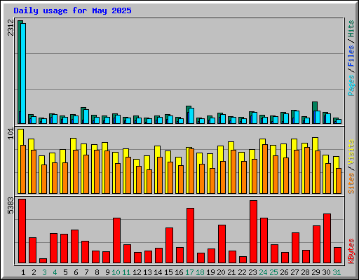The width and height of the screenshot is (359, 280).
Task: Select day 8 on the x-axis
Action: click(x=97, y=272)
